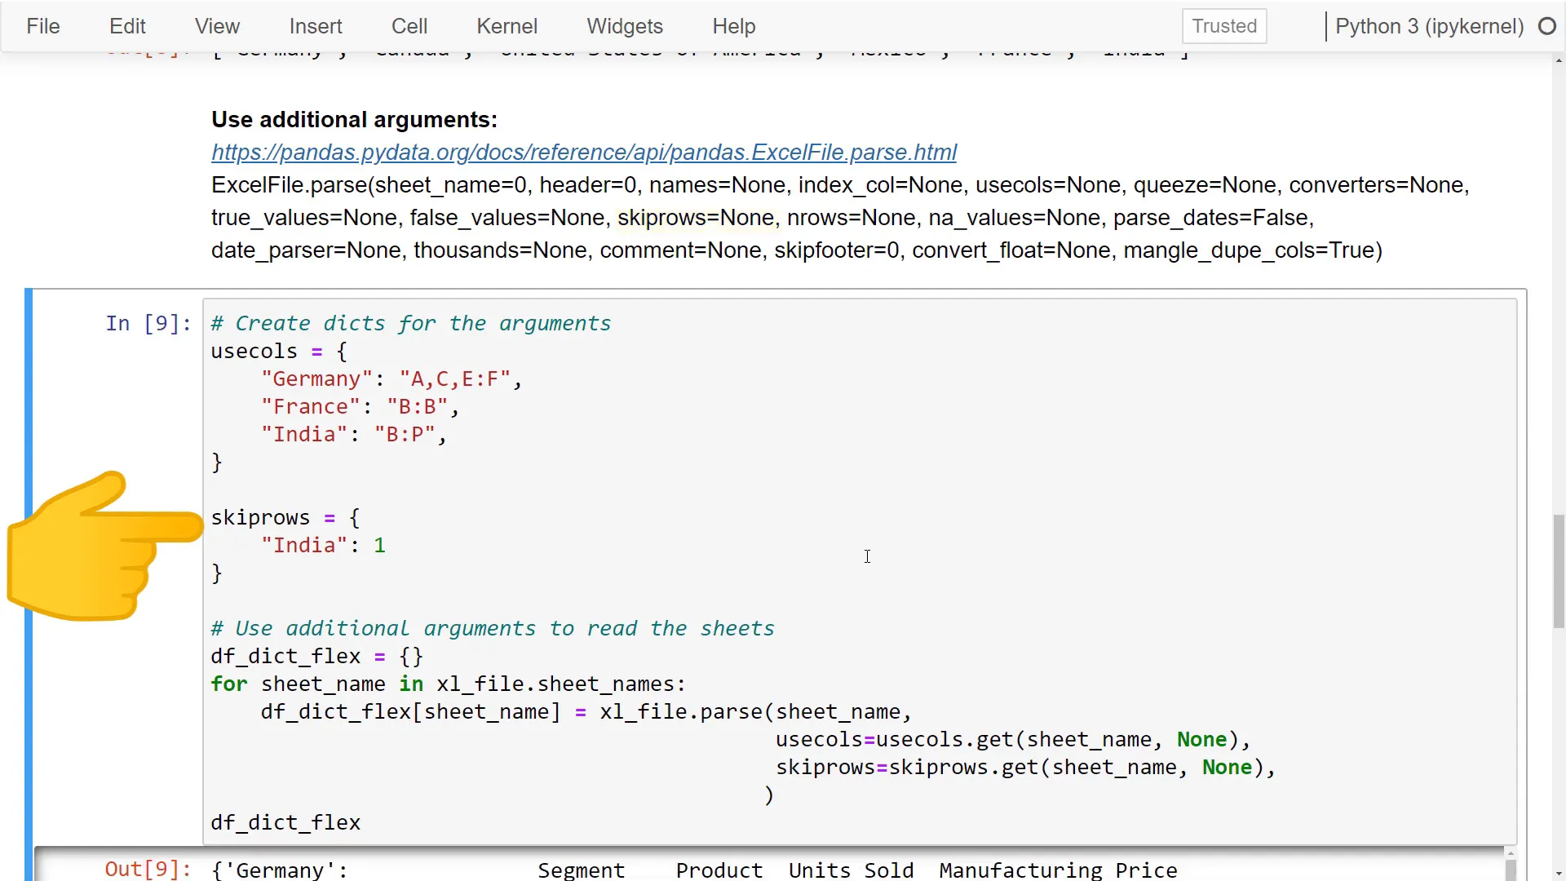Open the Edit menu
Image resolution: width=1566 pixels, height=881 pixels.
[127, 26]
